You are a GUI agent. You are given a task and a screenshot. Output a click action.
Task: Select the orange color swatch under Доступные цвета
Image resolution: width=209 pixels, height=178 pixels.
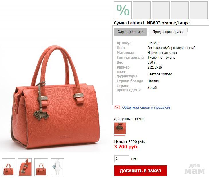click(x=120, y=128)
